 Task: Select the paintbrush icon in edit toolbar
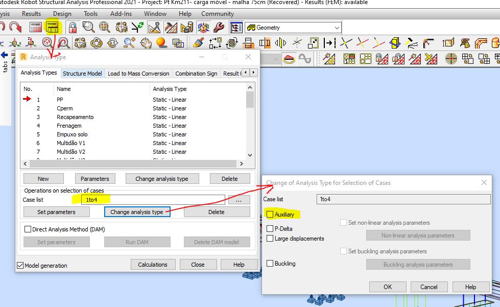199,43
